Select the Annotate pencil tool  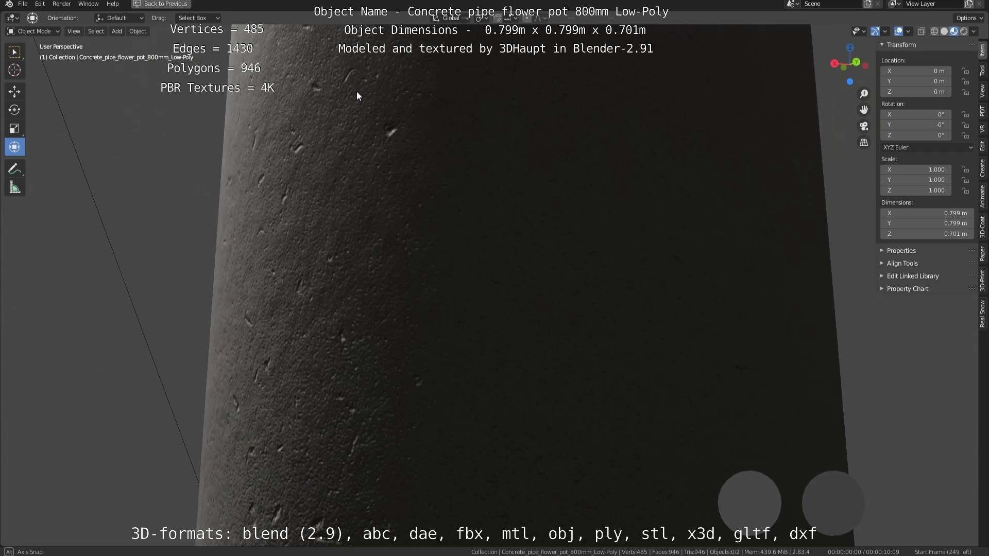[x=14, y=169]
